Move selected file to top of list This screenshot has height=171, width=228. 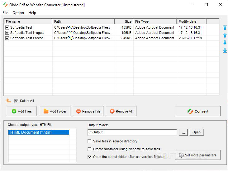[x=225, y=27]
